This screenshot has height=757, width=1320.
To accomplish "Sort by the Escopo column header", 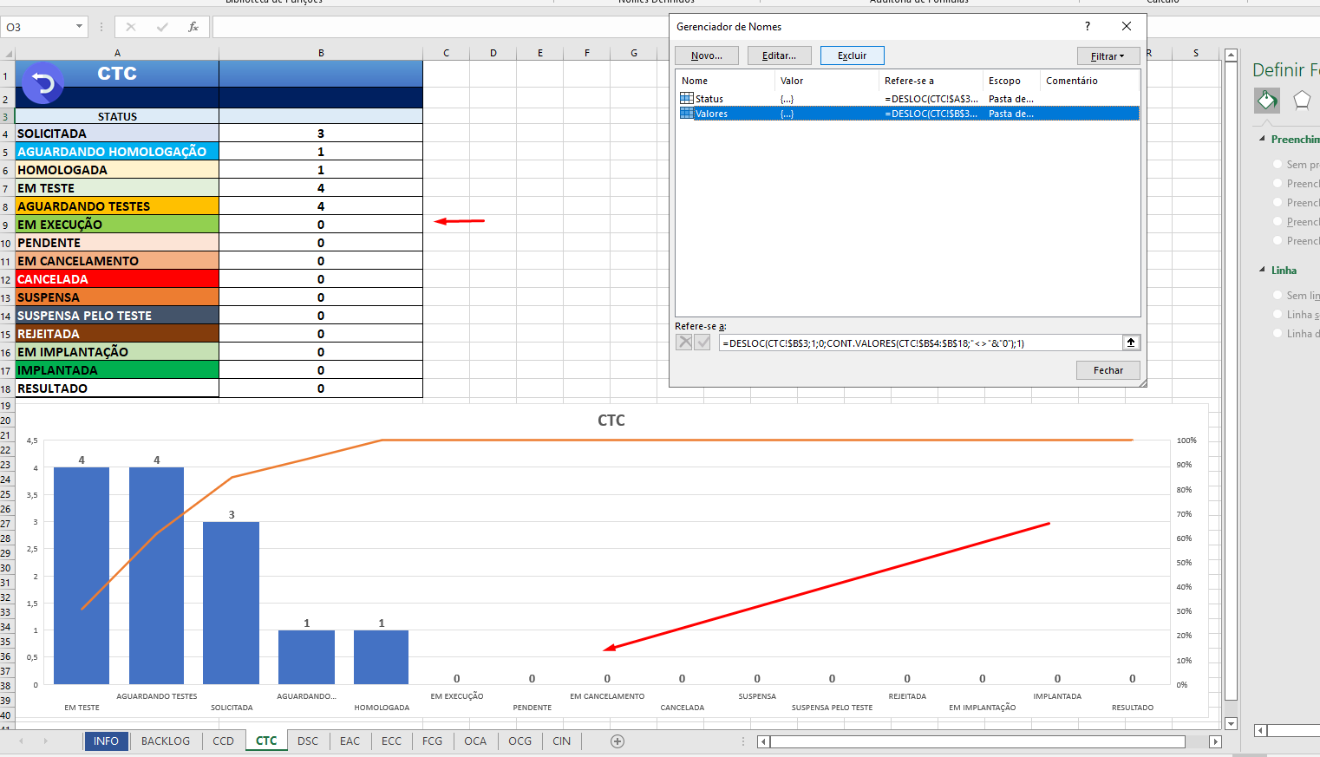I will pos(1011,81).
